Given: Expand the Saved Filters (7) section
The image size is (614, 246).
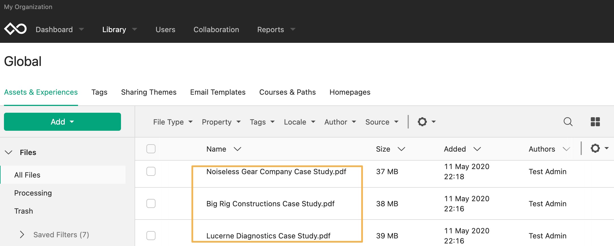Looking at the screenshot, I should 54,235.
